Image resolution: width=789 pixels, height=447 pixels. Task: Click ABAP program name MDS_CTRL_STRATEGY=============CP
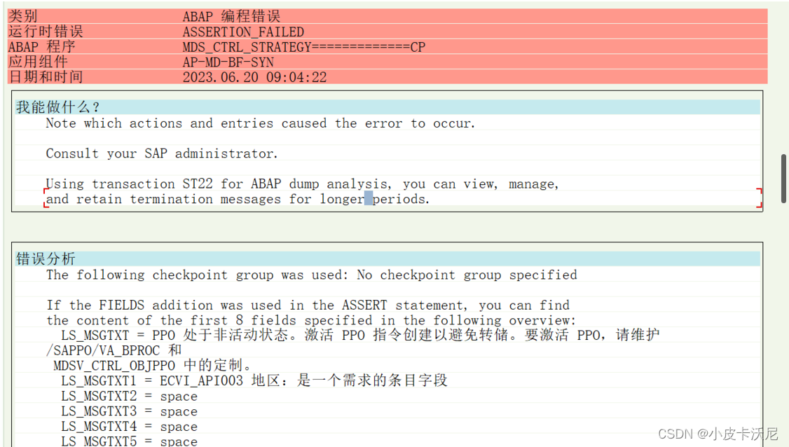304,47
